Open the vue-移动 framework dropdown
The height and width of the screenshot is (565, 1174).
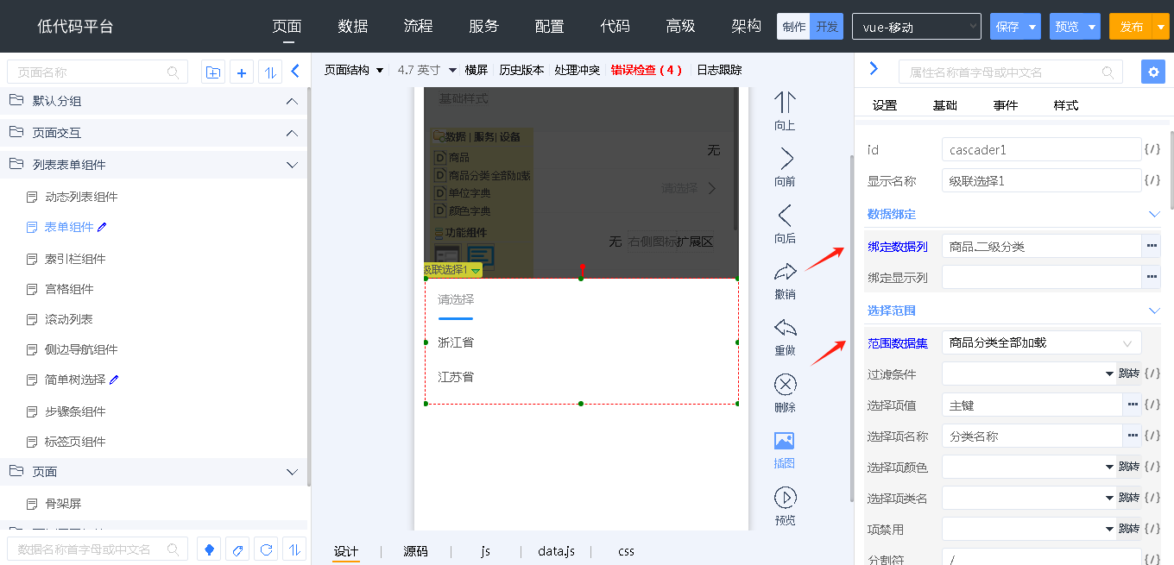[917, 27]
